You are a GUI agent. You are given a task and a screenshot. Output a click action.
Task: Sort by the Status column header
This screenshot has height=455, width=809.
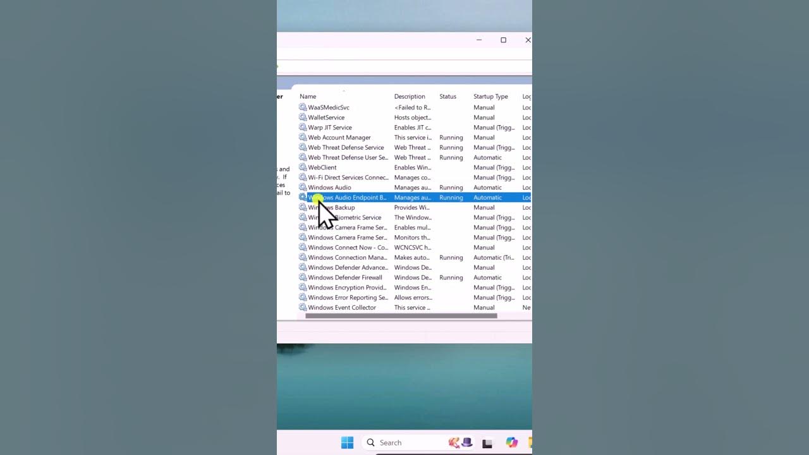tap(447, 97)
